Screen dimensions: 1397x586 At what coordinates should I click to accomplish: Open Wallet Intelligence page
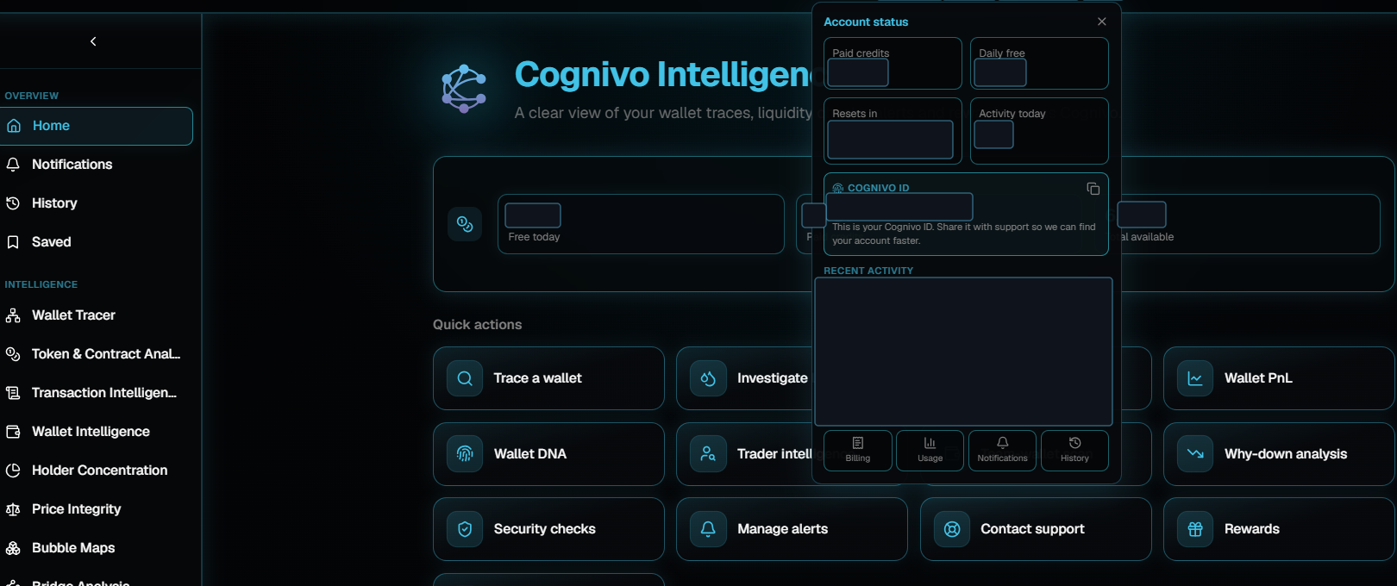click(96, 432)
